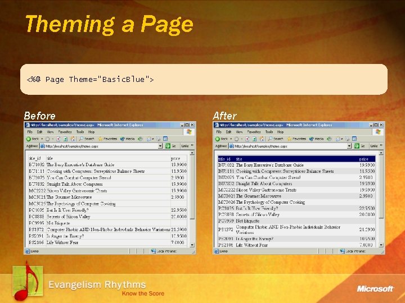Click Print icon in the After window
The image size is (405, 303).
pyautogui.click(x=348, y=139)
